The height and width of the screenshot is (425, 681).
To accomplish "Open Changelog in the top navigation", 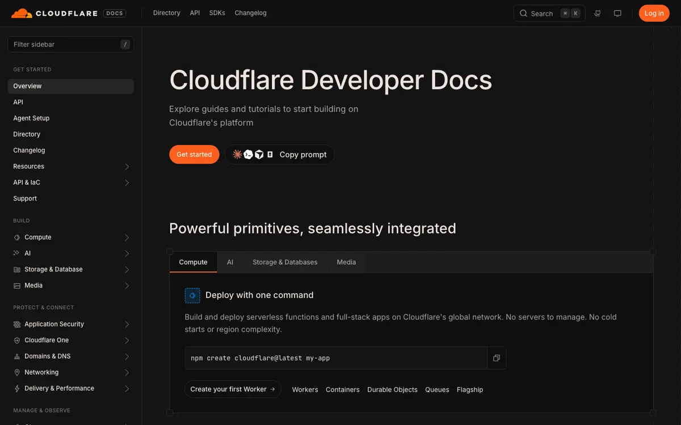I will pos(250,13).
